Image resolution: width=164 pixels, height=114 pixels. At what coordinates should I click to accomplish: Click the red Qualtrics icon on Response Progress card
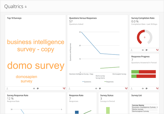157,89
